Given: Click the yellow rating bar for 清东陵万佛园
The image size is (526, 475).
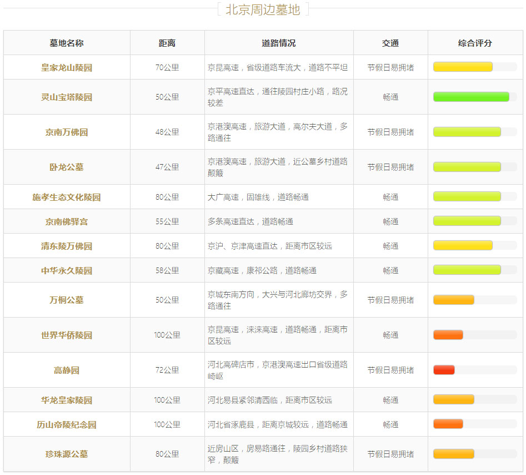Looking at the screenshot, I should tap(463, 245).
